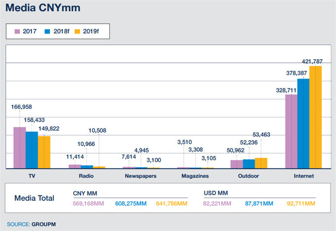The height and width of the screenshot is (231, 336).
Task: Select the purple 2017 Outdoor bar
Action: click(237, 164)
